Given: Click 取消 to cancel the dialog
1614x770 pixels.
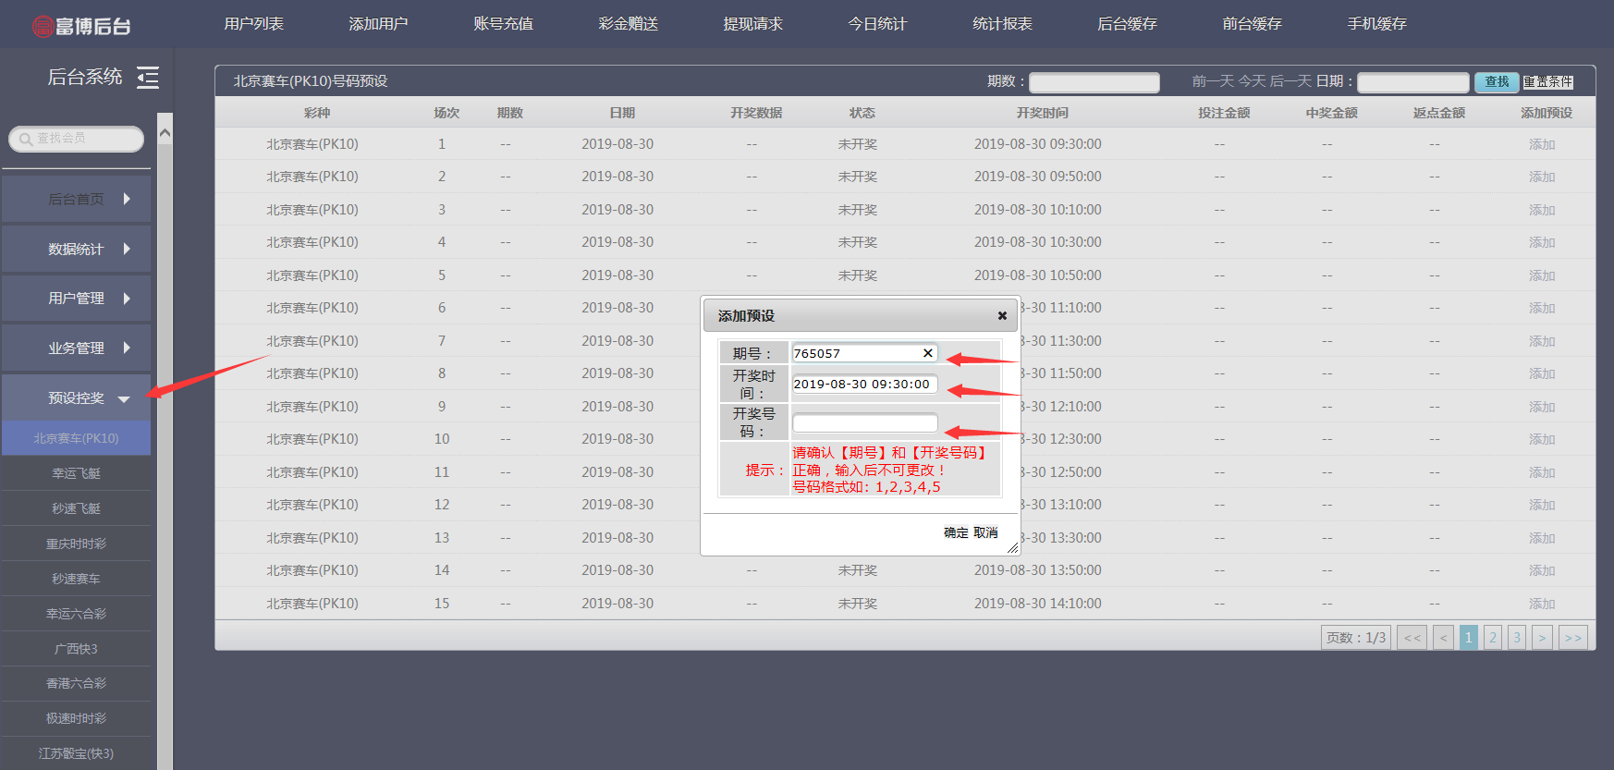Looking at the screenshot, I should coord(985,533).
